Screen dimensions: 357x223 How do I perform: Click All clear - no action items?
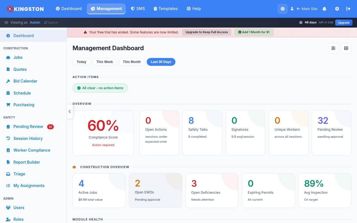pos(100,88)
